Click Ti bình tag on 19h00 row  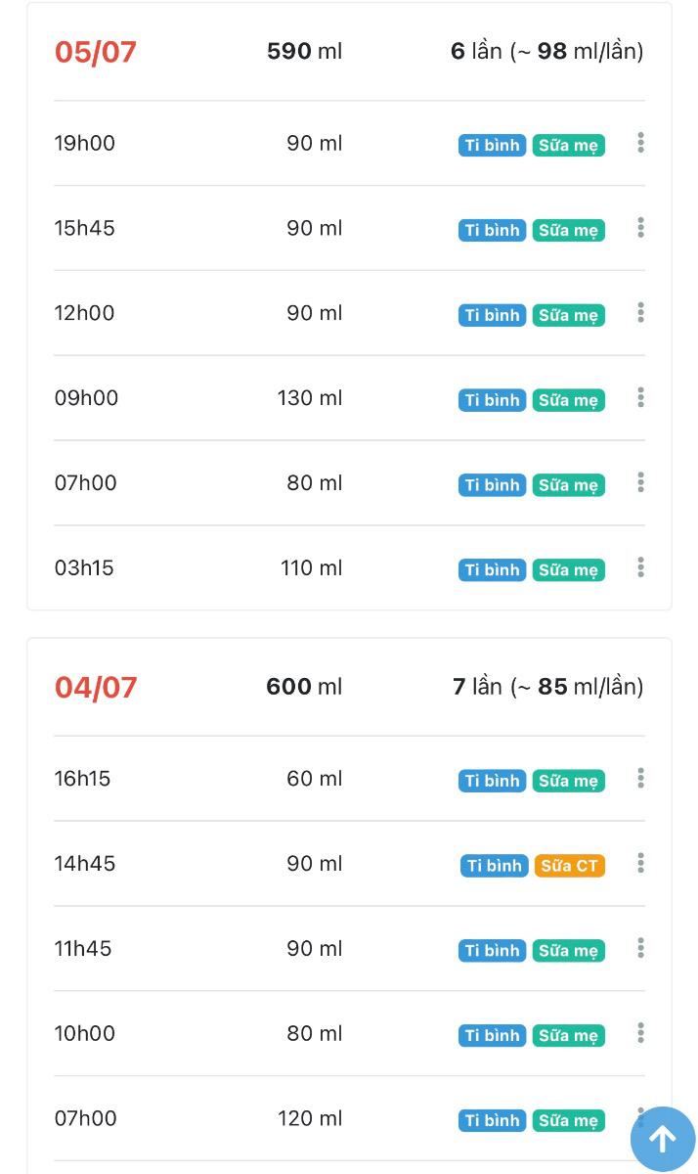click(492, 146)
